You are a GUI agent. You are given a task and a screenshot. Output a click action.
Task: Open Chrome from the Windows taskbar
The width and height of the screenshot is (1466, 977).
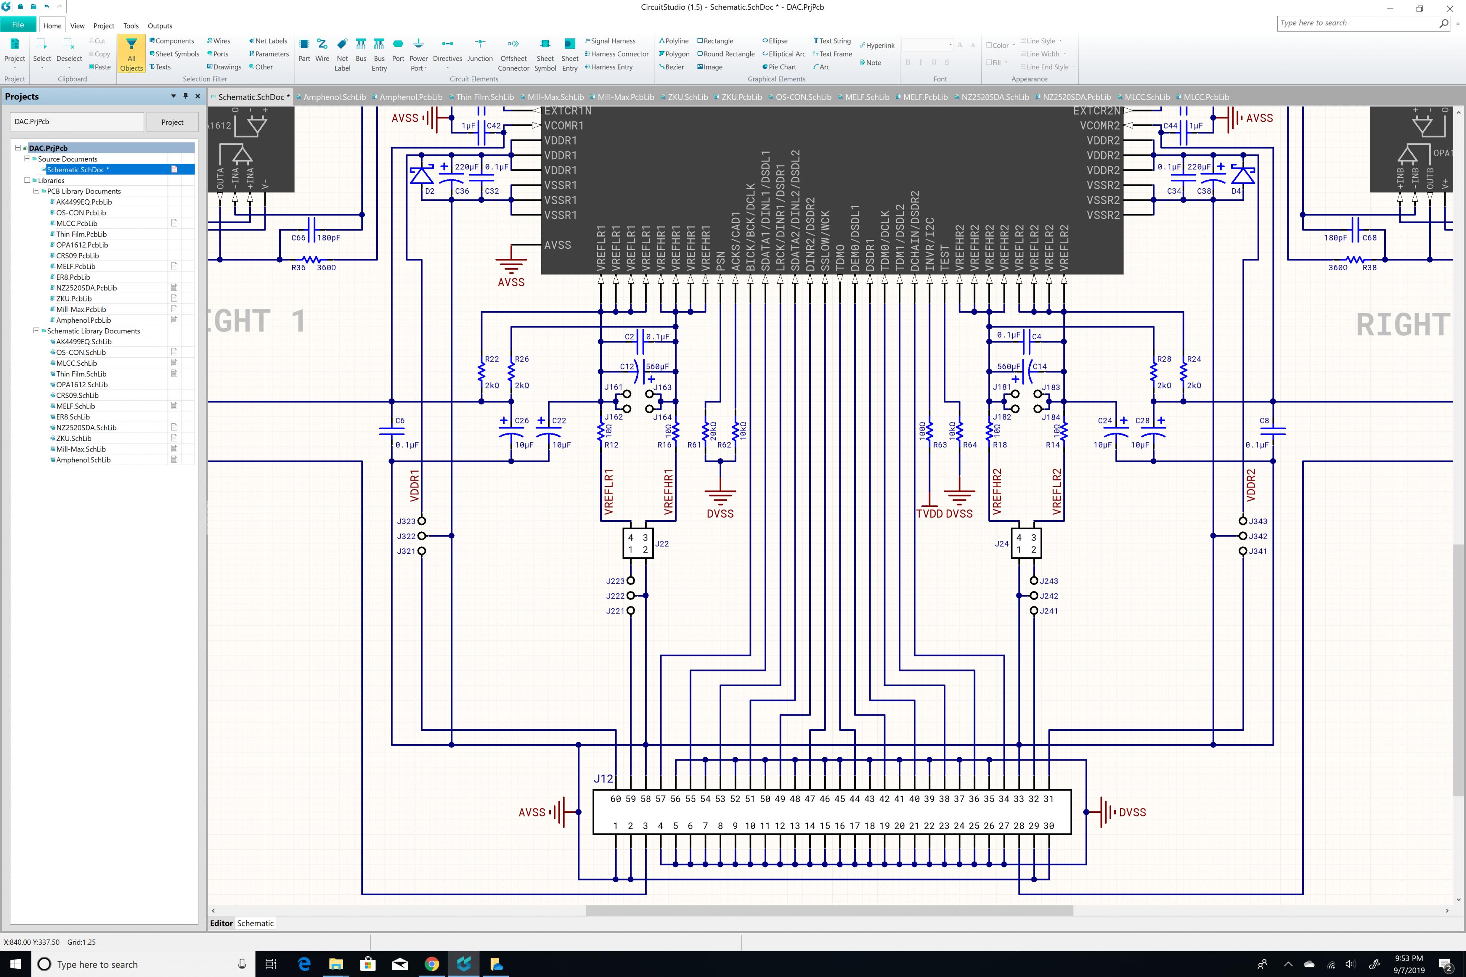click(431, 964)
